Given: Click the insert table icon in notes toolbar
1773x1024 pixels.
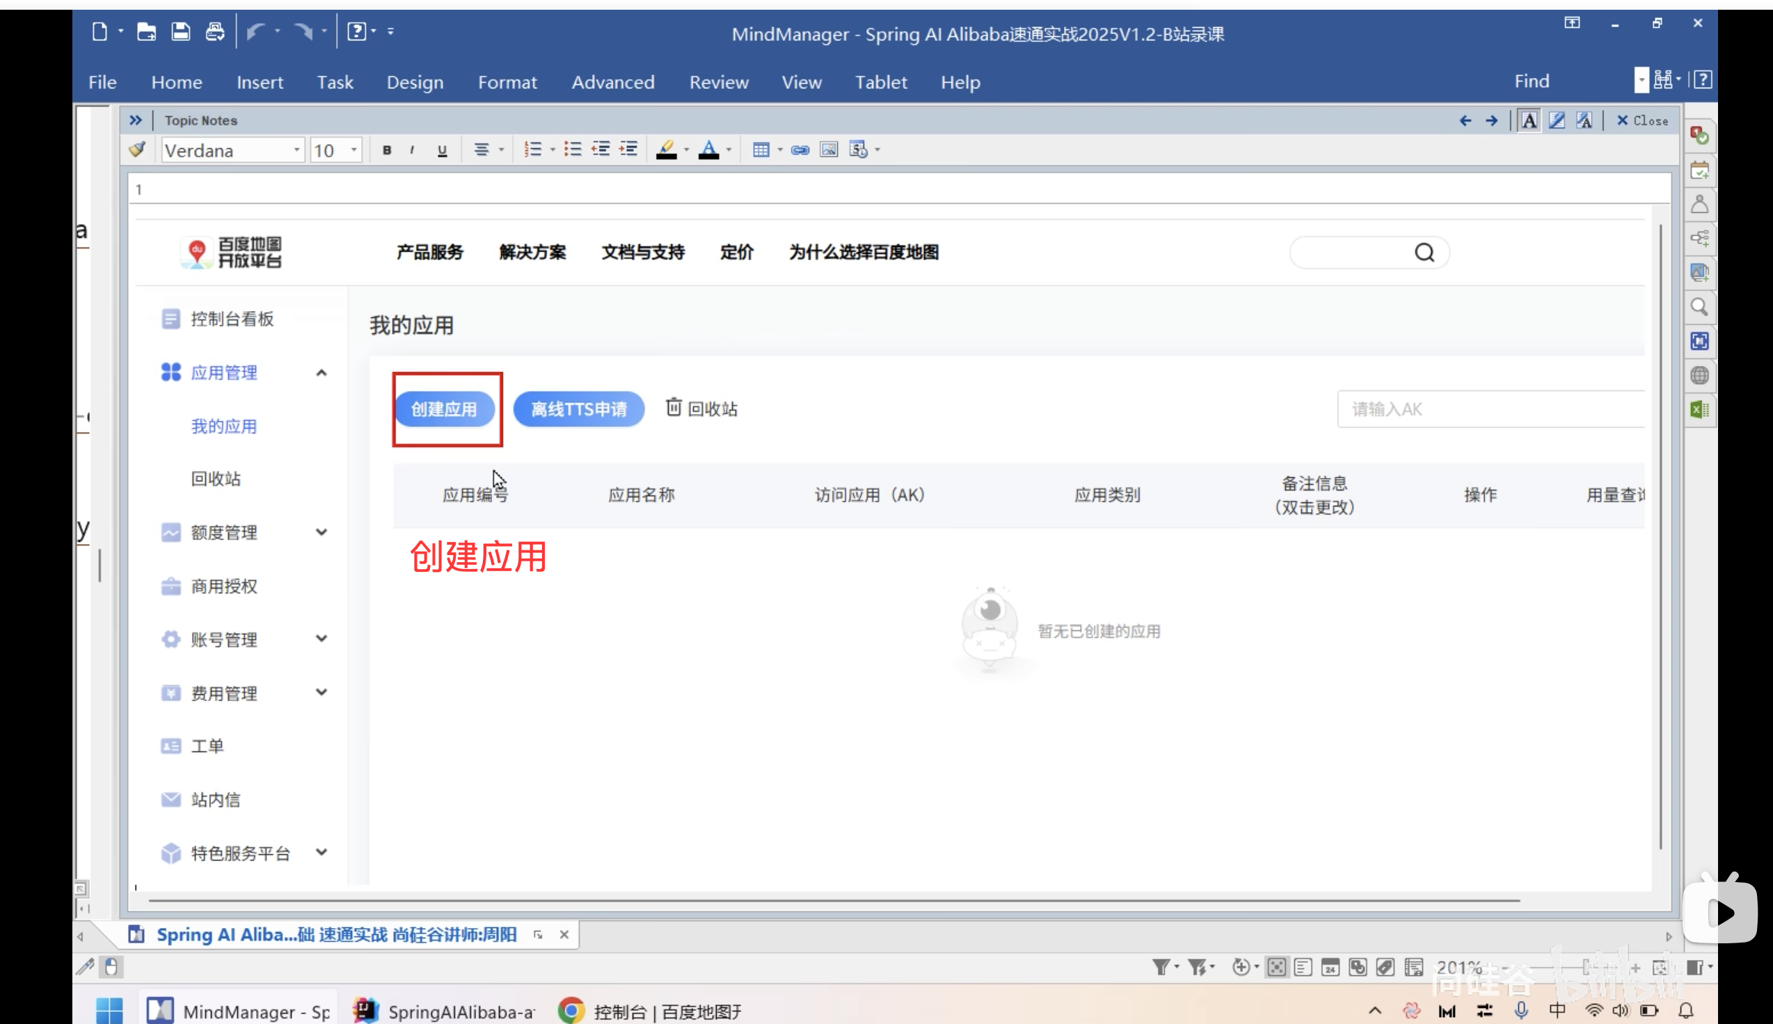Looking at the screenshot, I should pyautogui.click(x=763, y=149).
